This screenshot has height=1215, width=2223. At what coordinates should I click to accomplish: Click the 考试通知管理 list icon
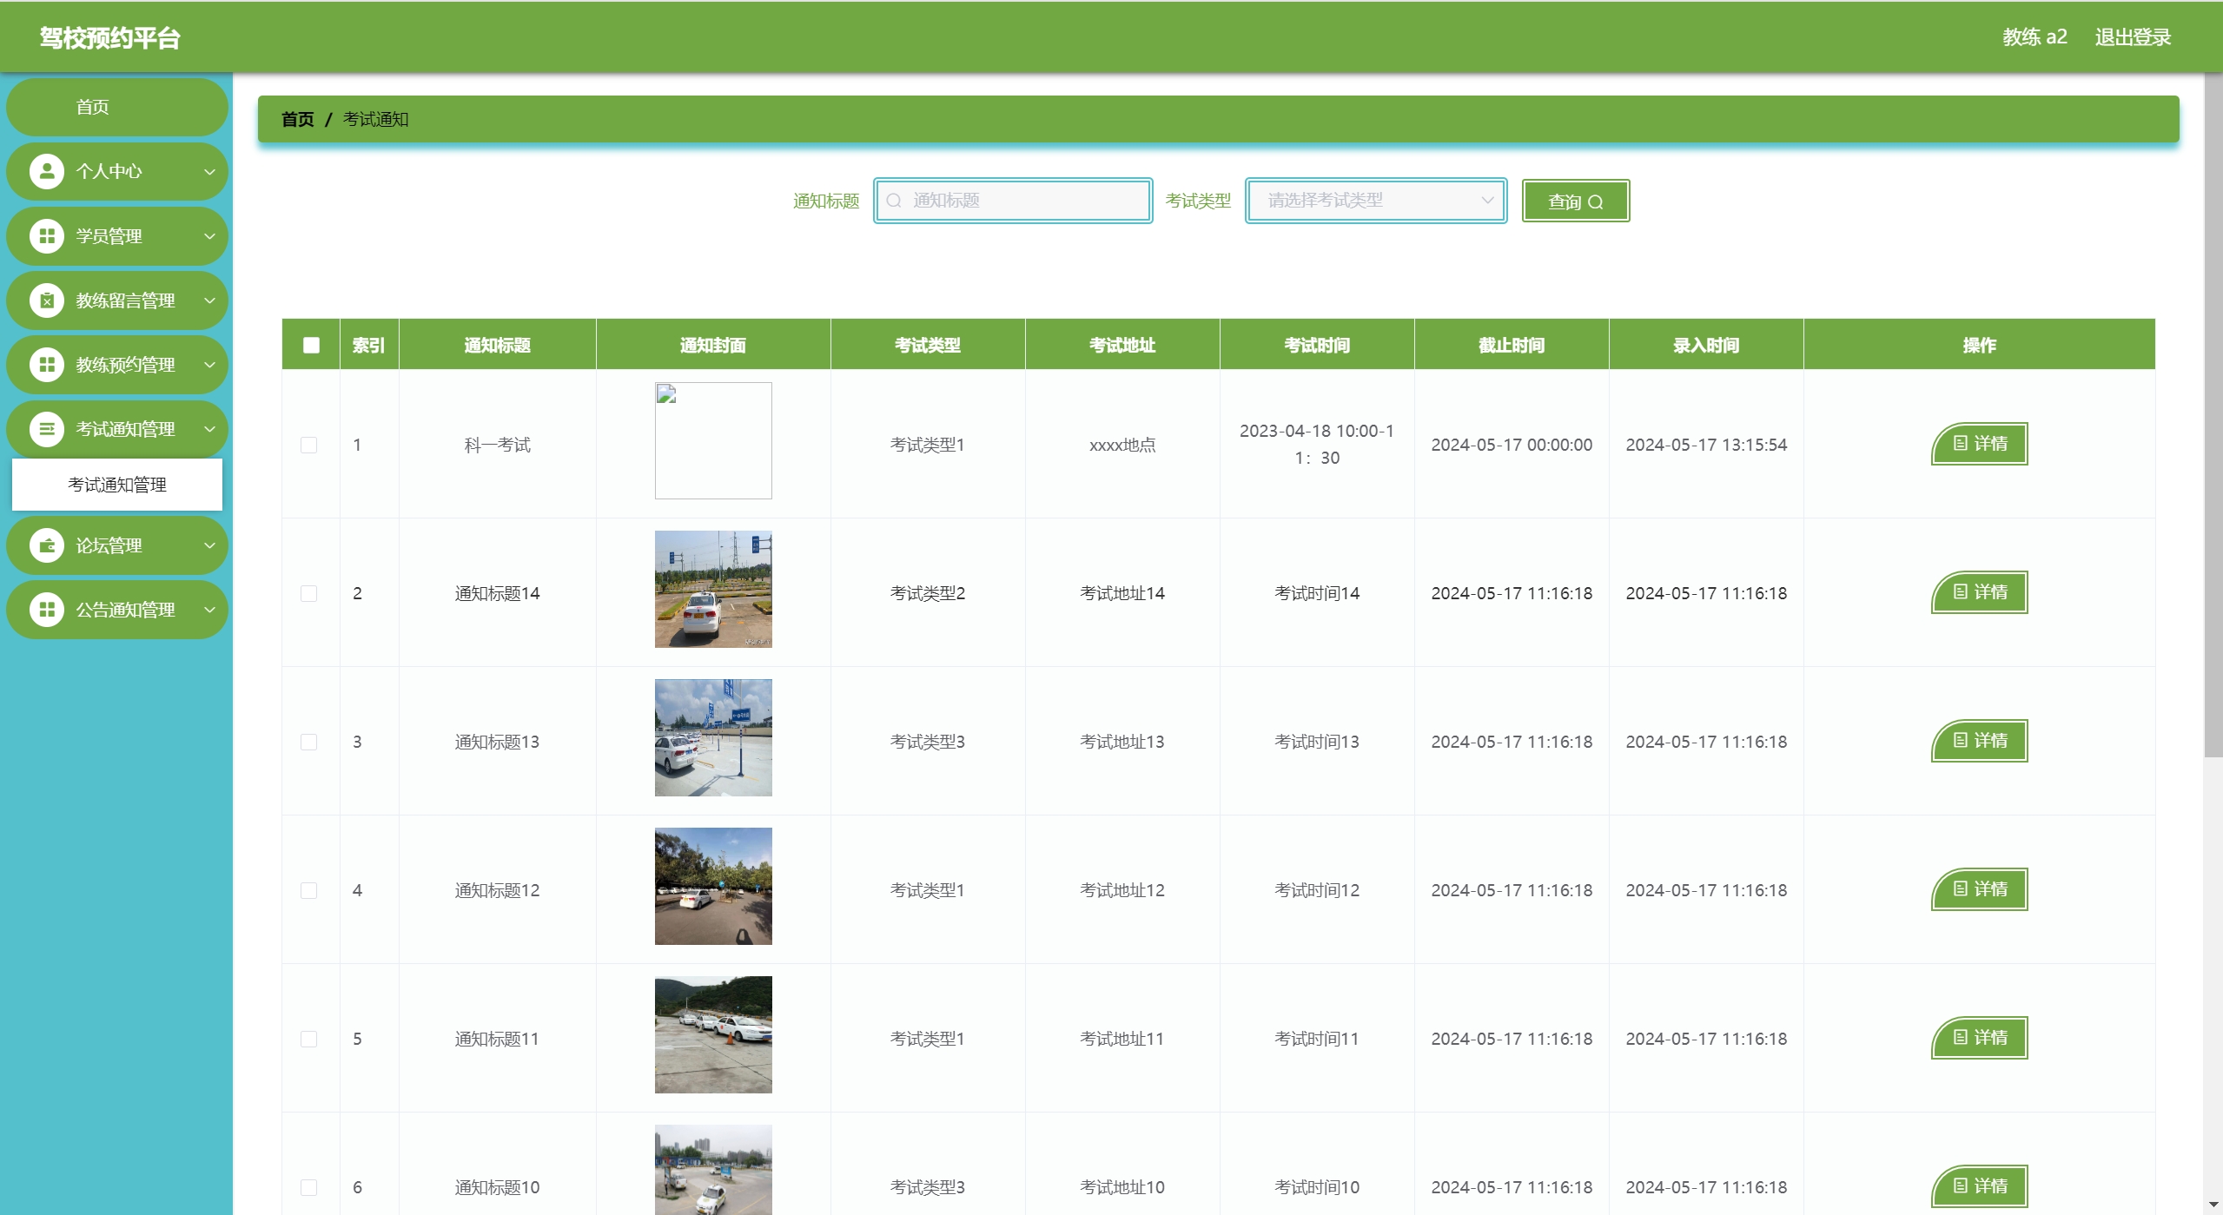[x=47, y=429]
